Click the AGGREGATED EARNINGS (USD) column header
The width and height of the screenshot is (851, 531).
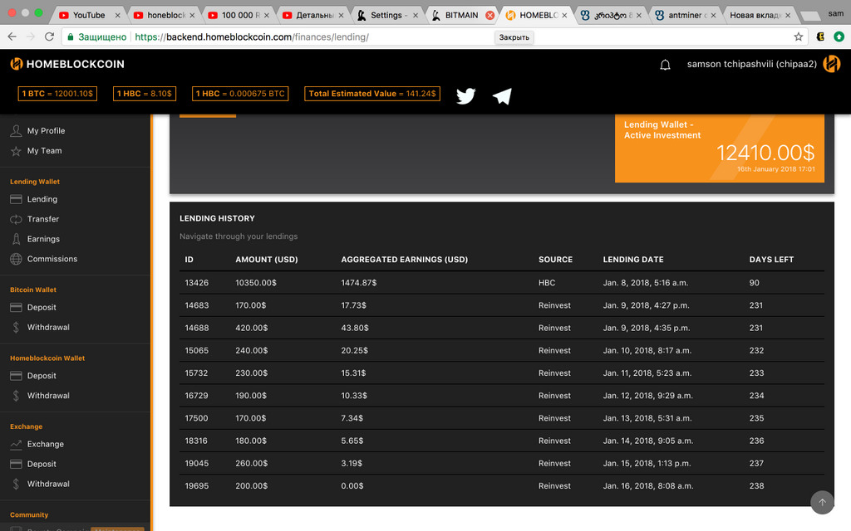[405, 260]
